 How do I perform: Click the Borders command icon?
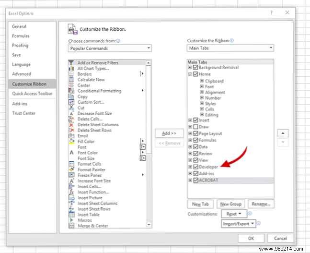pos(71,74)
